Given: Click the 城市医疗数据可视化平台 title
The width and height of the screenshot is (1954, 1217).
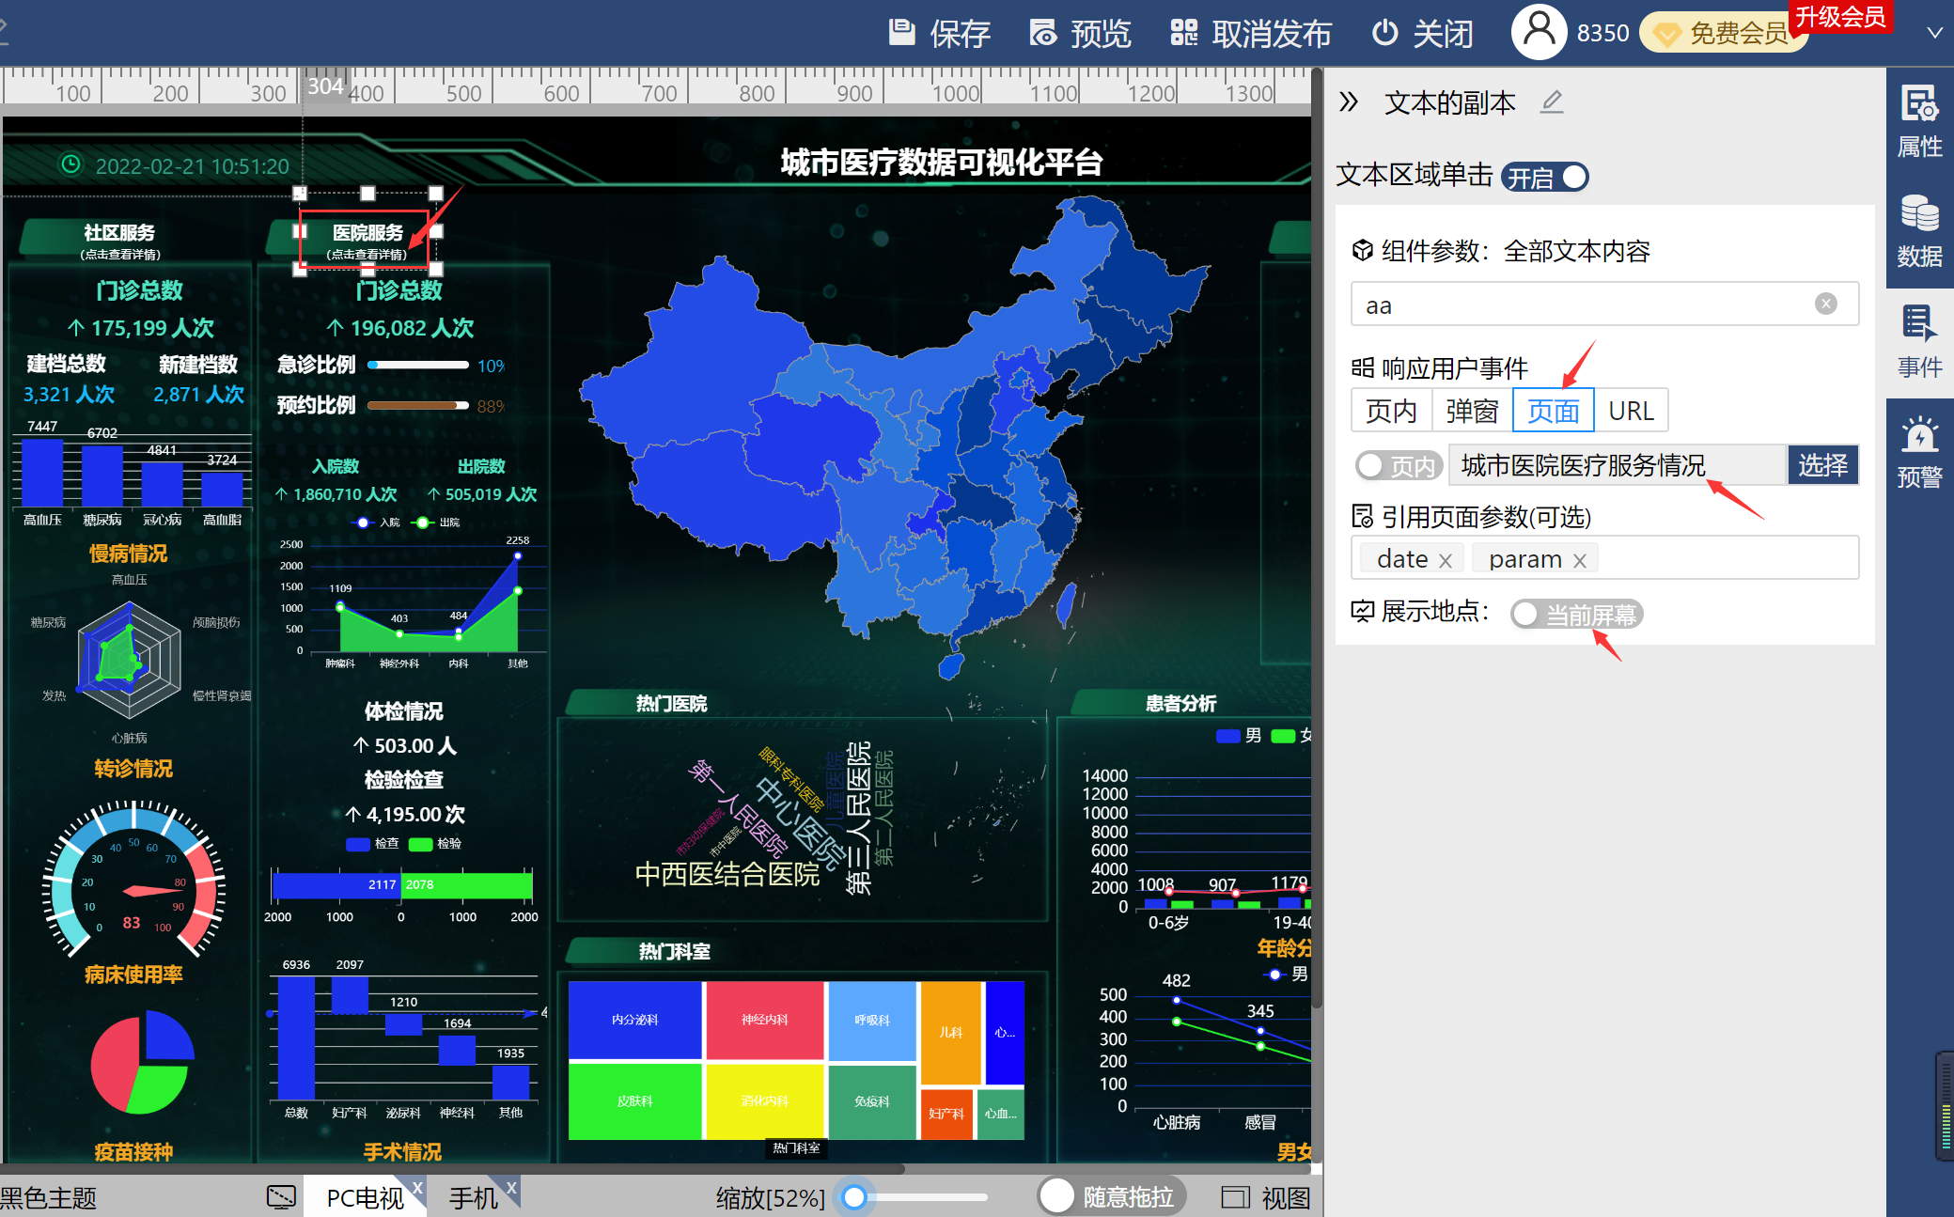Looking at the screenshot, I should [x=941, y=163].
